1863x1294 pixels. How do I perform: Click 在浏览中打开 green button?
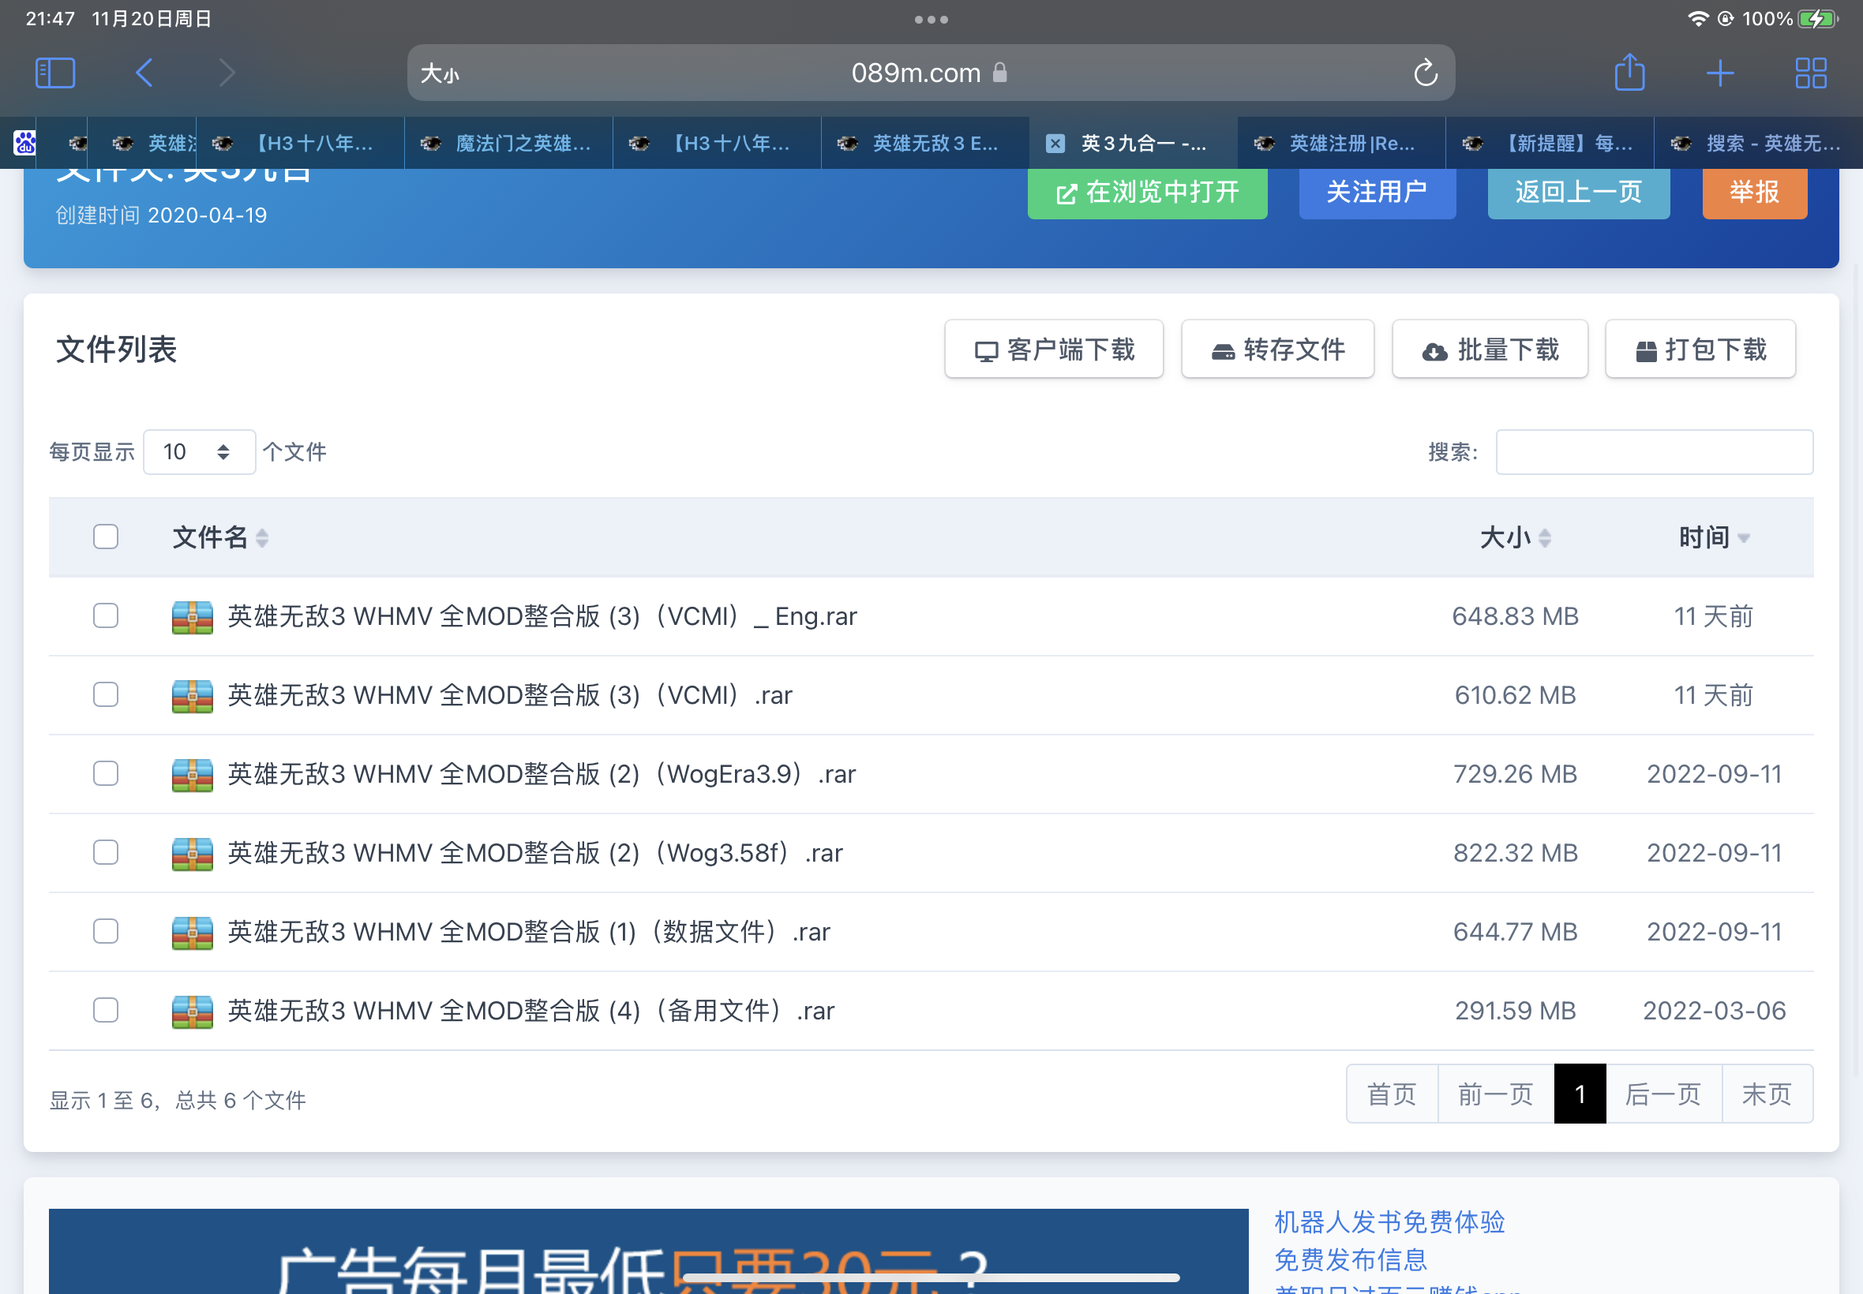tap(1147, 193)
